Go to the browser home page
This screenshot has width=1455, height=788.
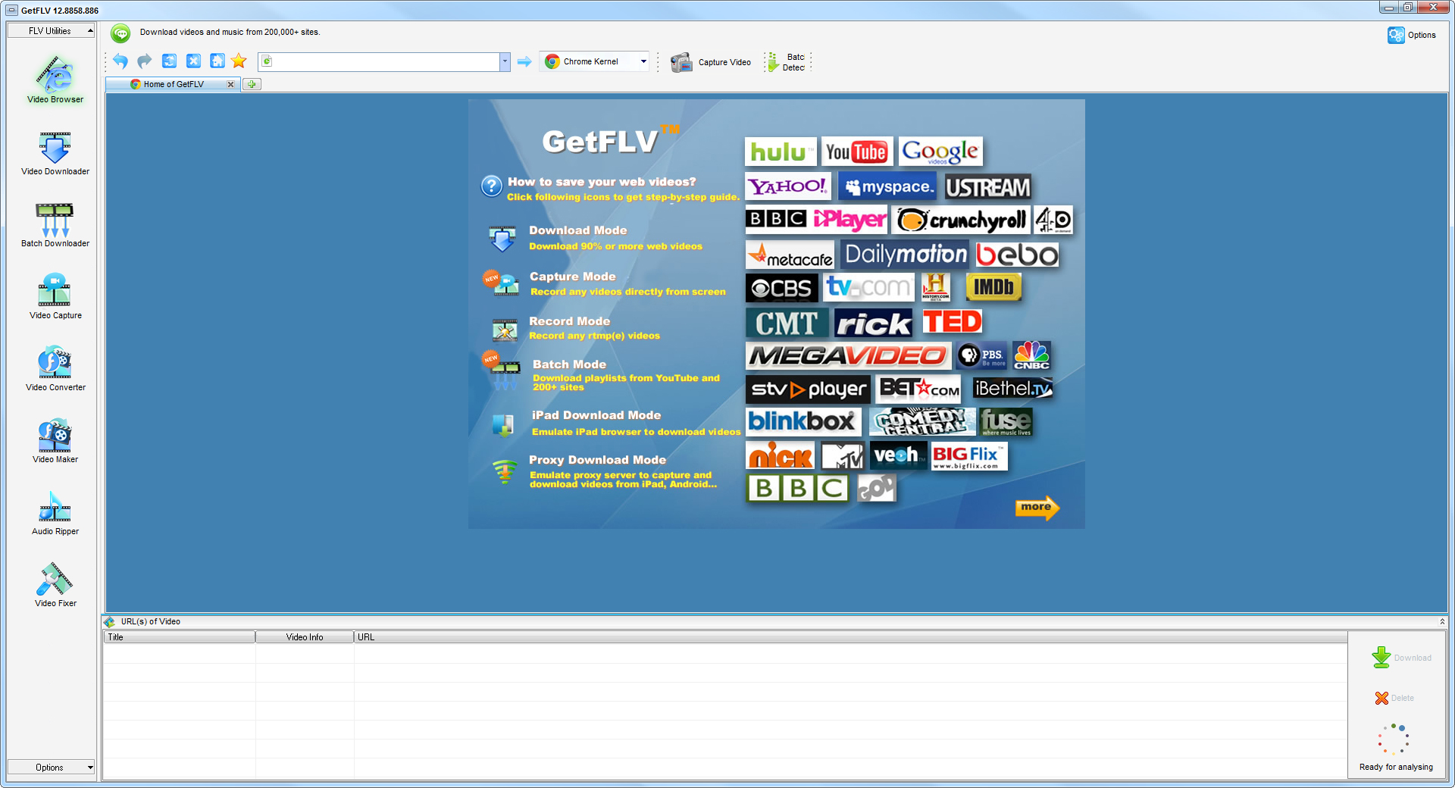[217, 61]
